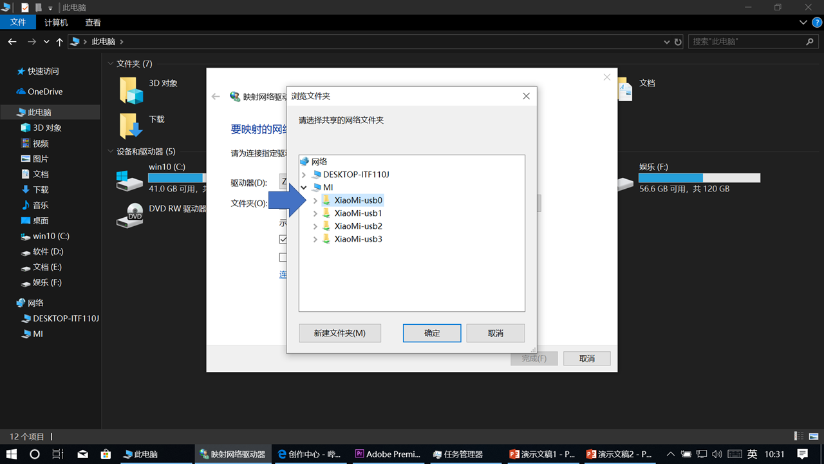Select the DVD RW drive icon

click(x=129, y=215)
